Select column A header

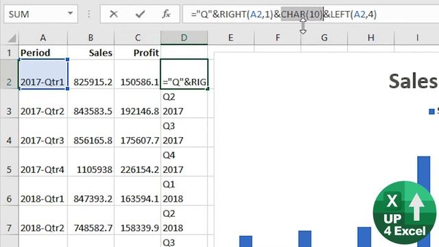coord(43,38)
